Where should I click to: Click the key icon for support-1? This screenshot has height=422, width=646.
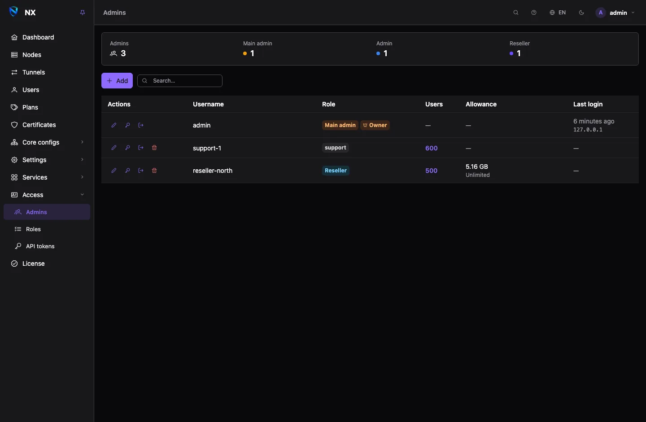(x=127, y=148)
